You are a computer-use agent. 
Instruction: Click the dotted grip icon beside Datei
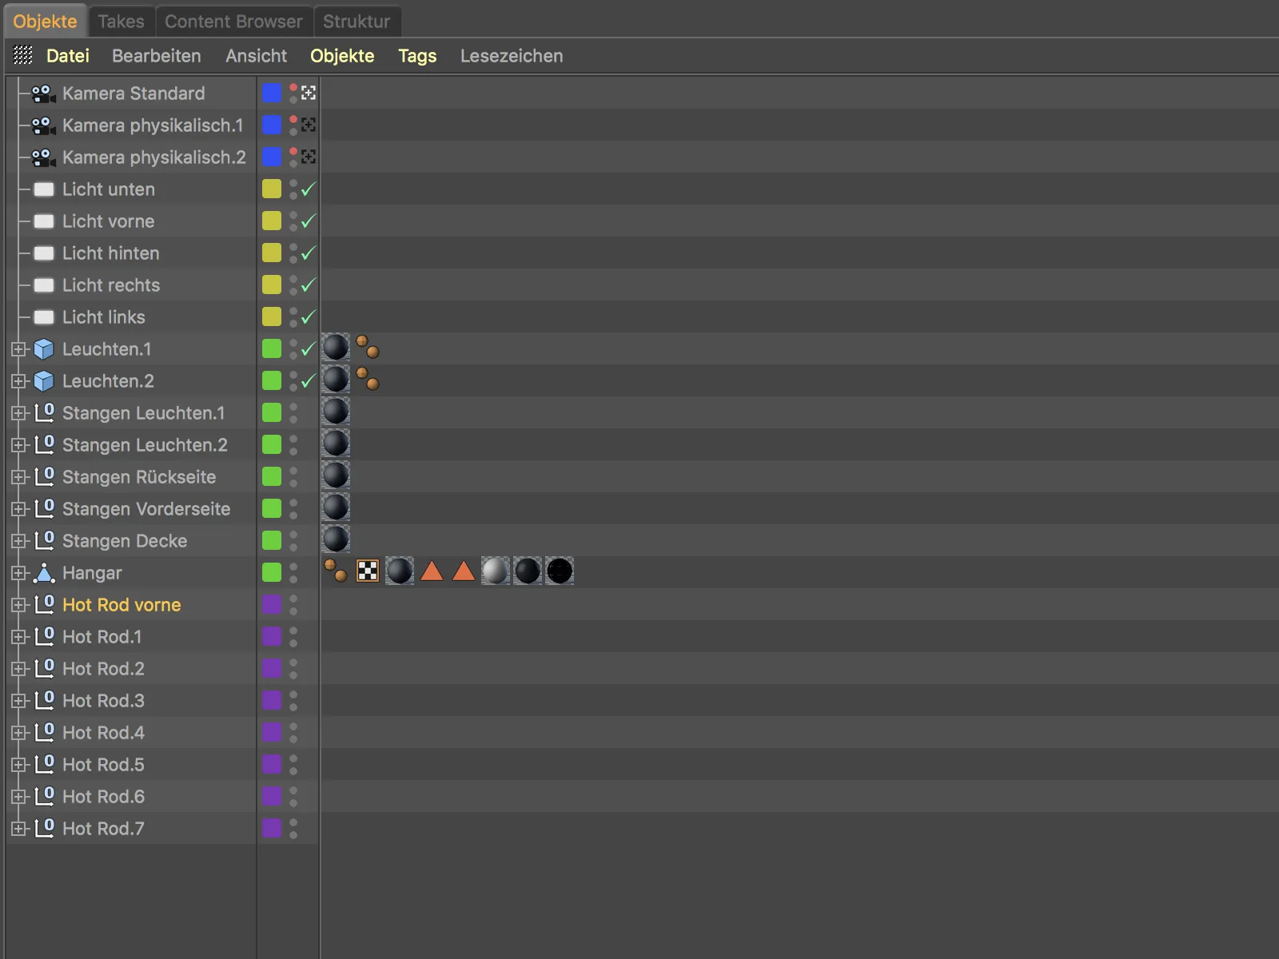pyautogui.click(x=23, y=55)
